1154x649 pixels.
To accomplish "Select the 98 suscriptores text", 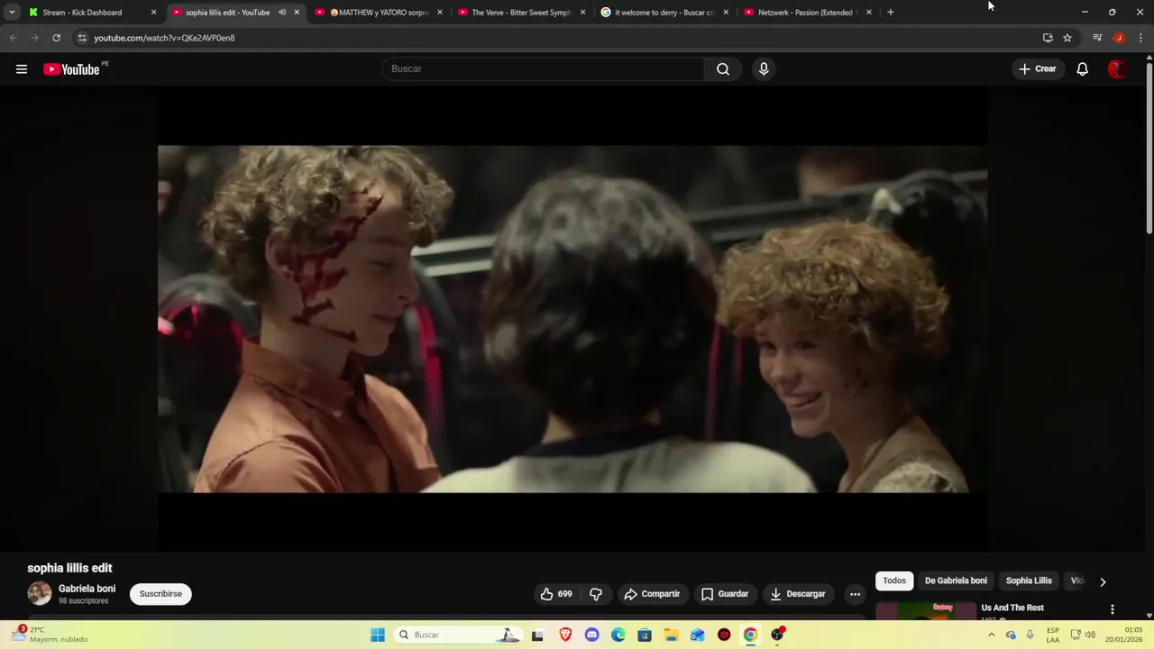I will pos(83,601).
